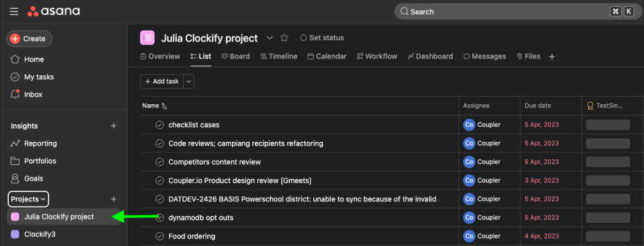The image size is (644, 246).
Task: Open the hamburger sidebar menu
Action: coord(14,11)
